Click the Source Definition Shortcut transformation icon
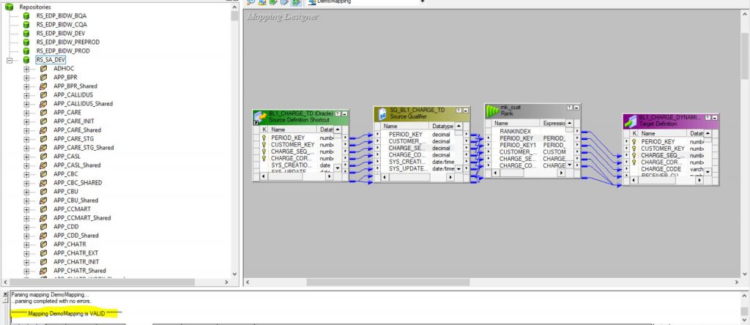The image size is (750, 325). (260, 118)
